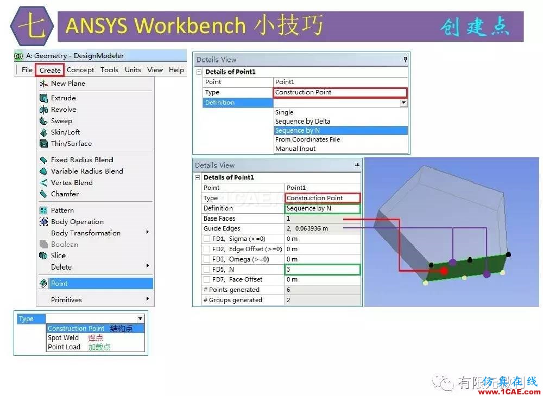Enable the FD1, Sigma checkbox

[207, 239]
